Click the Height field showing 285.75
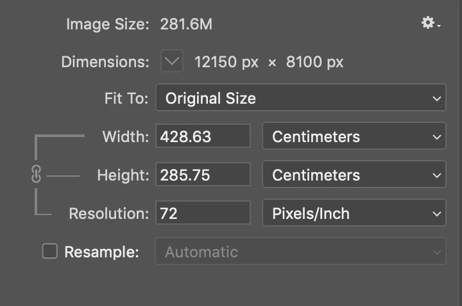Screen dimensions: 462x306 pos(203,174)
